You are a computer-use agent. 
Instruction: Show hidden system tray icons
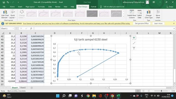click(131, 96)
